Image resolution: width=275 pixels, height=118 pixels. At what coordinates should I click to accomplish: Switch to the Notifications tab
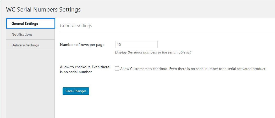tap(31, 34)
